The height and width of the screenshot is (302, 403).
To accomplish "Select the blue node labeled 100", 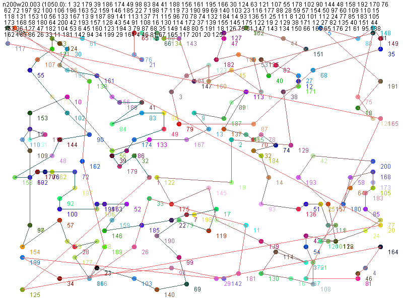I will pos(59,209).
